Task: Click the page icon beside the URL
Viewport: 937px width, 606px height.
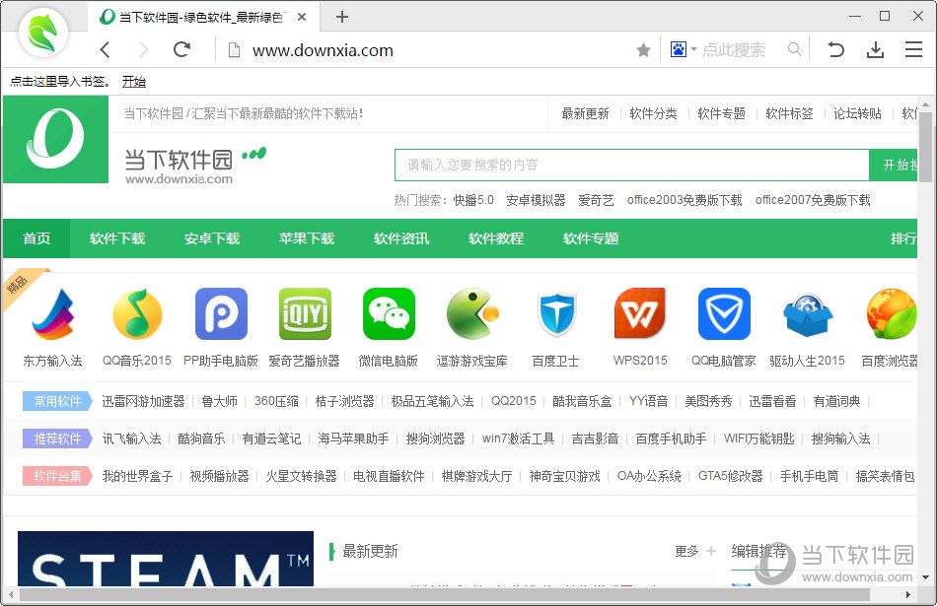Action: (x=235, y=50)
